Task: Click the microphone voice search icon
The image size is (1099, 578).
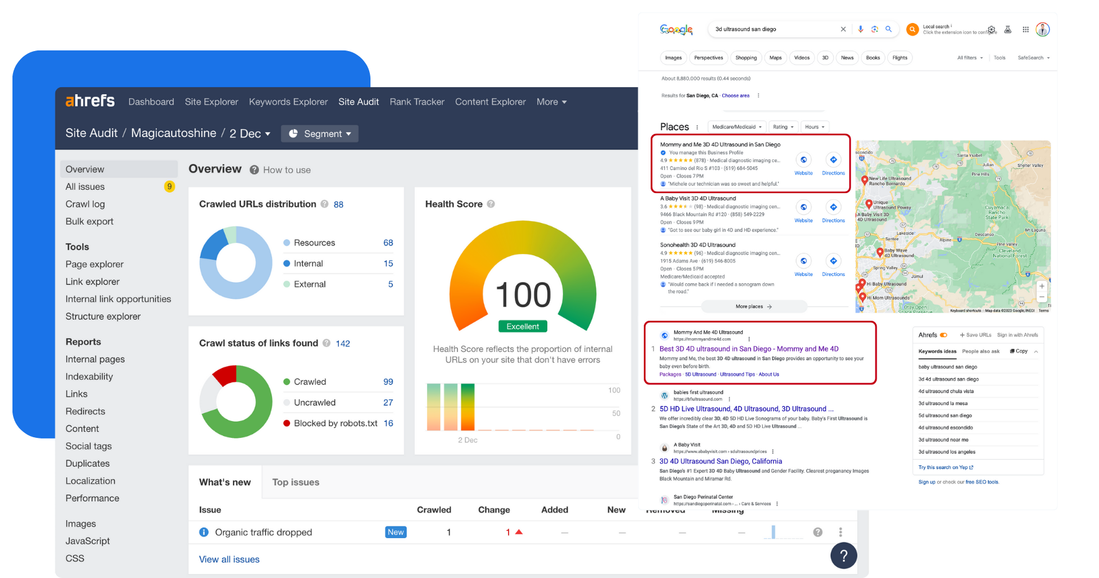Action: 861,29
